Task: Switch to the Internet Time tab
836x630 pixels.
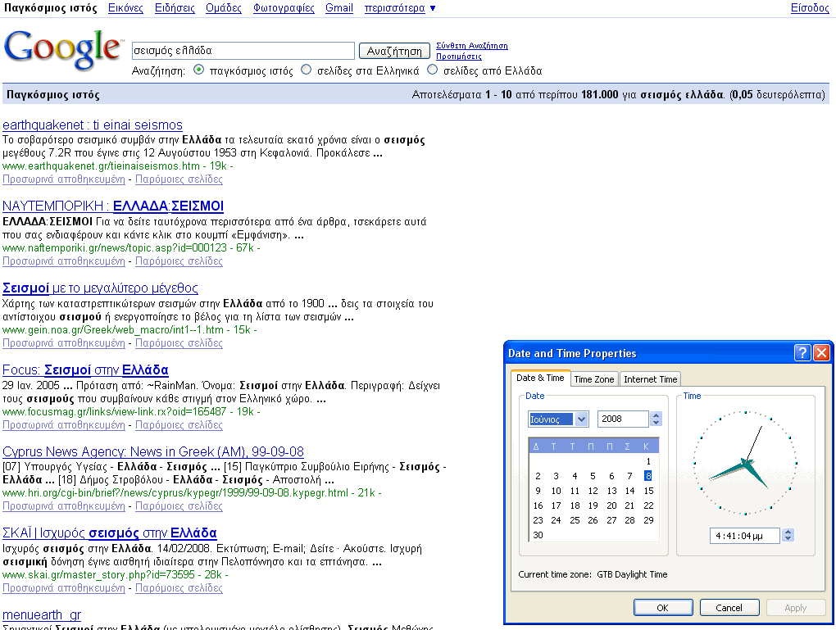Action: coord(651,379)
